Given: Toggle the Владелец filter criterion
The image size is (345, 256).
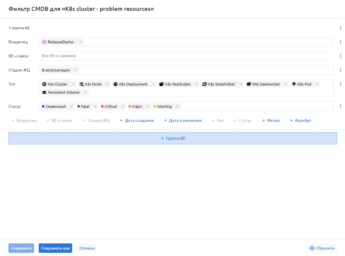Looking at the screenshot, I should point(24,120).
